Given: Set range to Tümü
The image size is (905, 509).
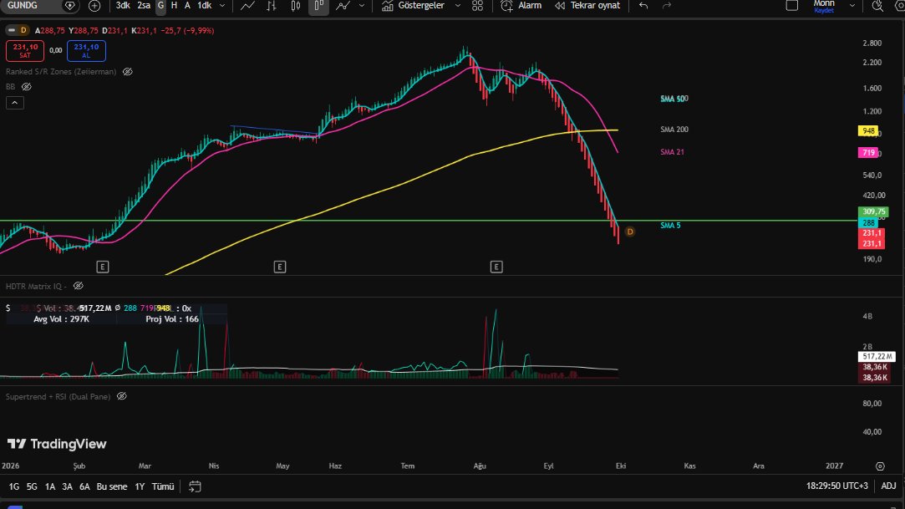Looking at the screenshot, I should point(163,486).
